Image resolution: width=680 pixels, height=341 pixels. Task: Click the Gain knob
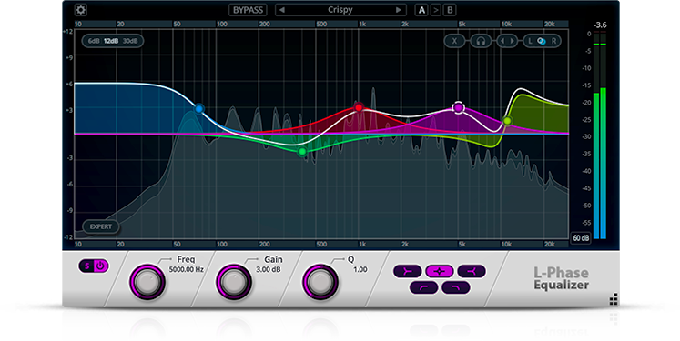(234, 282)
